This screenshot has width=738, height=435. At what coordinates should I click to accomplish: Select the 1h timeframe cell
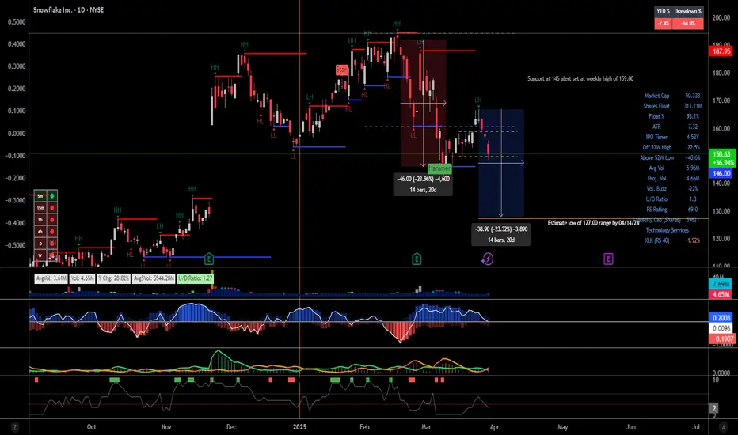pos(40,220)
